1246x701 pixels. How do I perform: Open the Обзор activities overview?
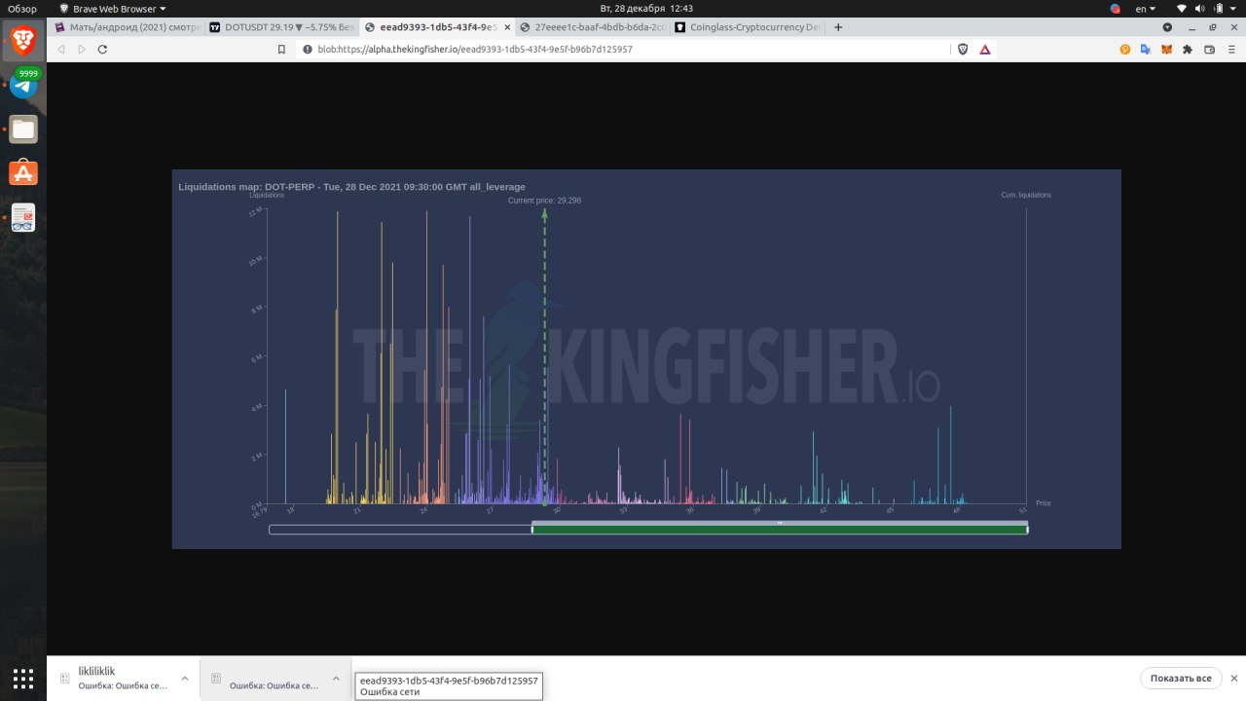(22, 8)
